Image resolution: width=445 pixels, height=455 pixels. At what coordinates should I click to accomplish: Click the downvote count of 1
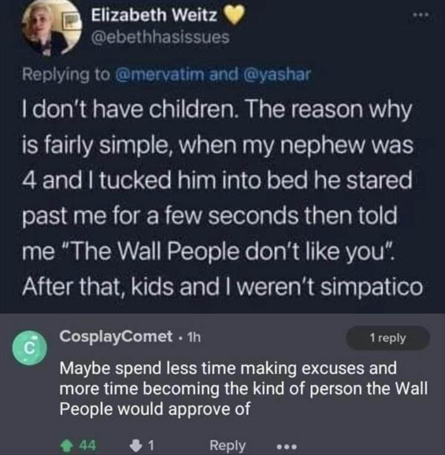(152, 444)
